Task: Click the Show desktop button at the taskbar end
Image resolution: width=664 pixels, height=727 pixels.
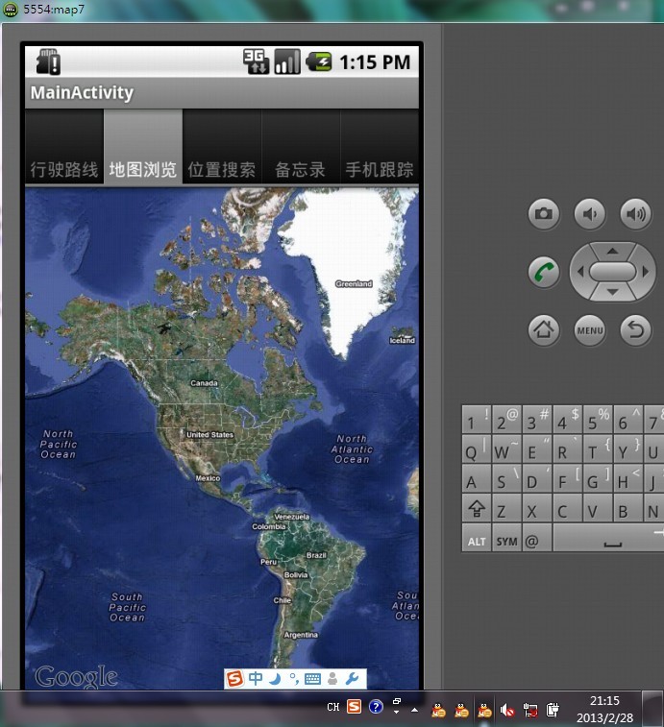Action: tap(652, 709)
